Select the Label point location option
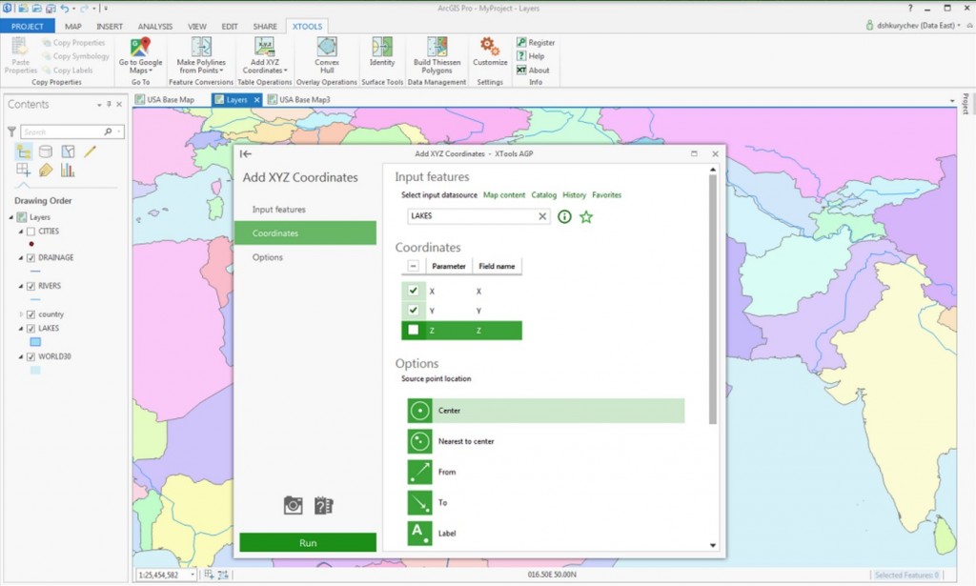 coord(546,534)
